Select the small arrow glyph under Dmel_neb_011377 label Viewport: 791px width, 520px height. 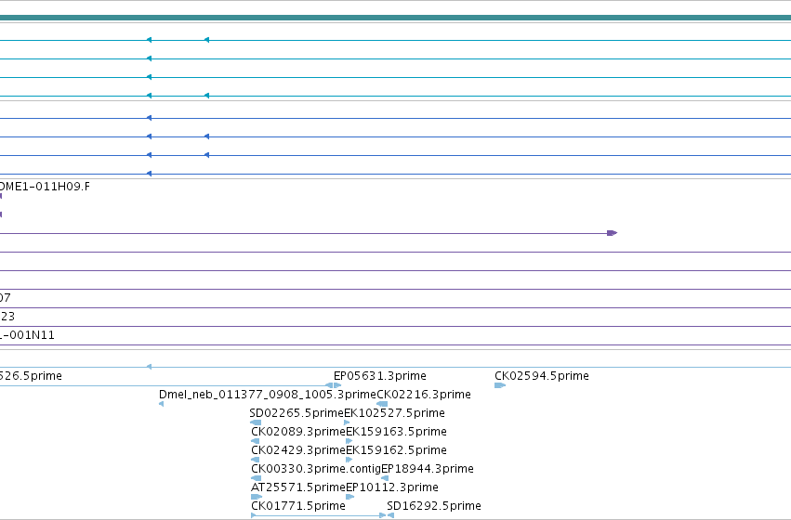click(161, 404)
